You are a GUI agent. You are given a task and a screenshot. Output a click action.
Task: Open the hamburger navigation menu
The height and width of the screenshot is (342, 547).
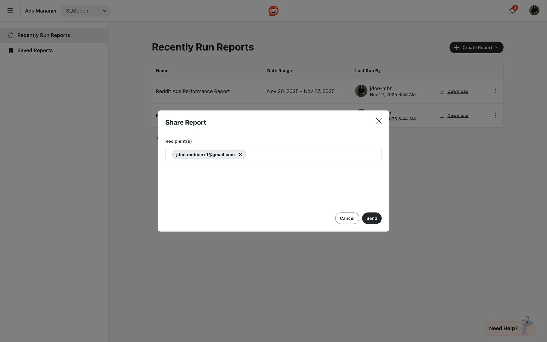click(10, 11)
